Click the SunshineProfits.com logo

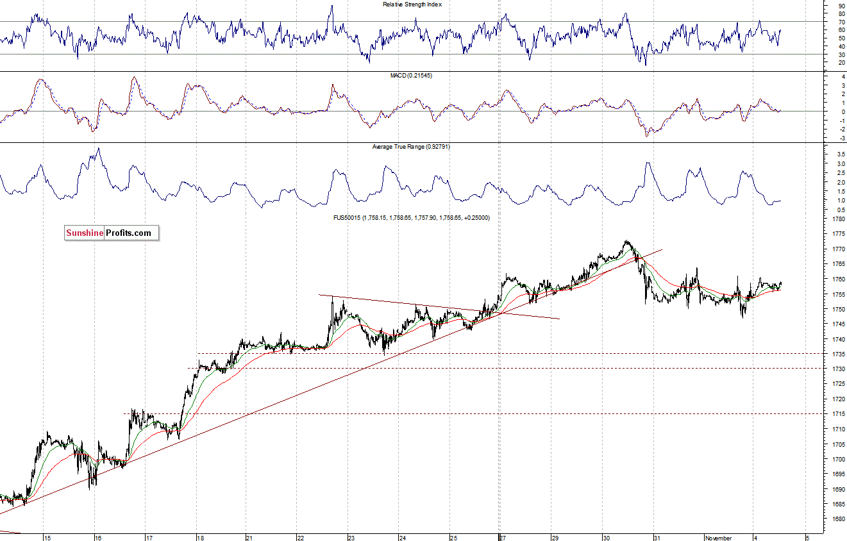tap(111, 233)
